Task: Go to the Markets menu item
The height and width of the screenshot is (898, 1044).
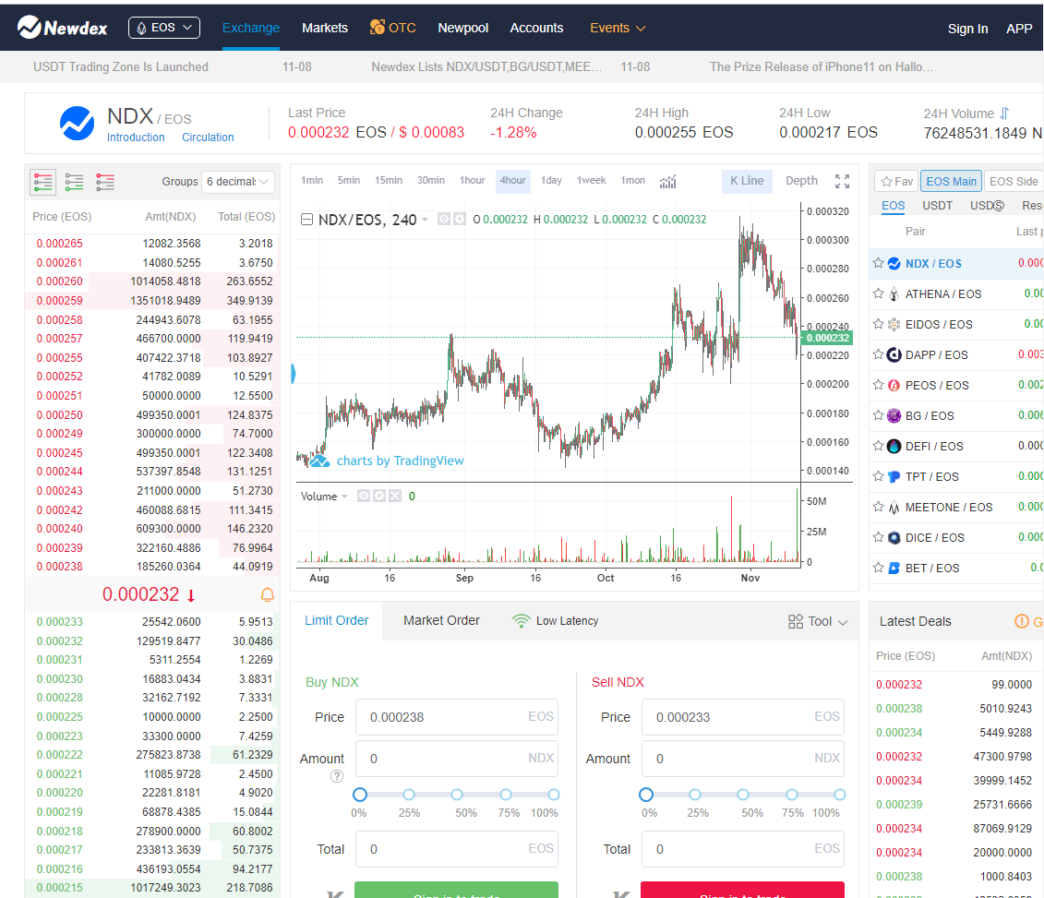Action: pos(325,28)
